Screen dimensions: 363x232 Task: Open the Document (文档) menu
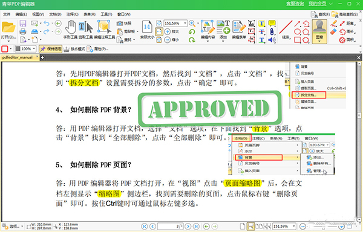pos(55,14)
